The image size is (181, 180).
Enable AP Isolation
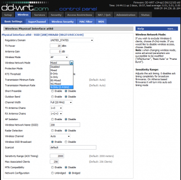(52, 119)
